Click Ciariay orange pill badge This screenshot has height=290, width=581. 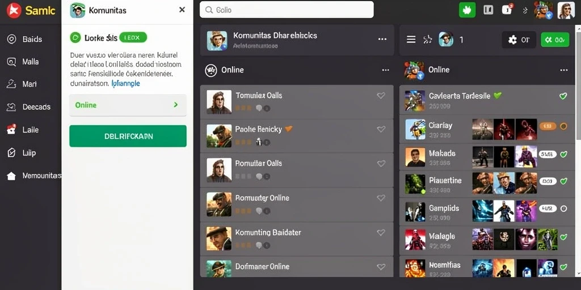tap(548, 126)
